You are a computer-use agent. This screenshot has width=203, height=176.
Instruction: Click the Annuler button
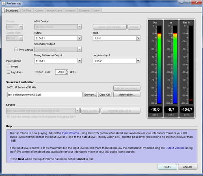(188, 167)
